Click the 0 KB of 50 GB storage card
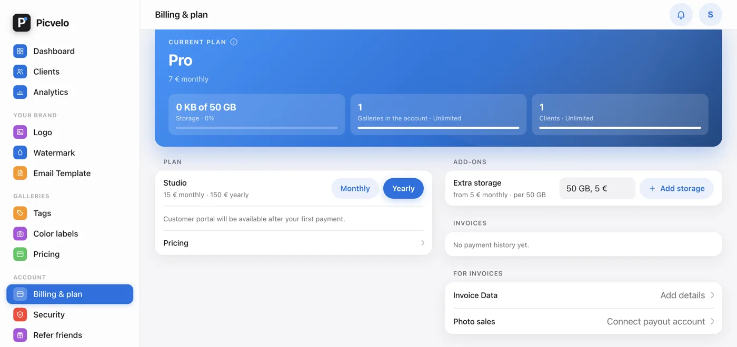Viewport: 737px width, 347px height. point(257,115)
